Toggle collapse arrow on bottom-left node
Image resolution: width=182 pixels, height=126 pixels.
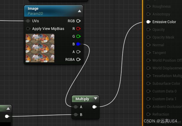point(8,109)
